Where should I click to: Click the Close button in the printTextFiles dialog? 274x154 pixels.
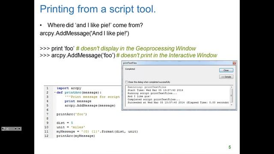[226, 70]
